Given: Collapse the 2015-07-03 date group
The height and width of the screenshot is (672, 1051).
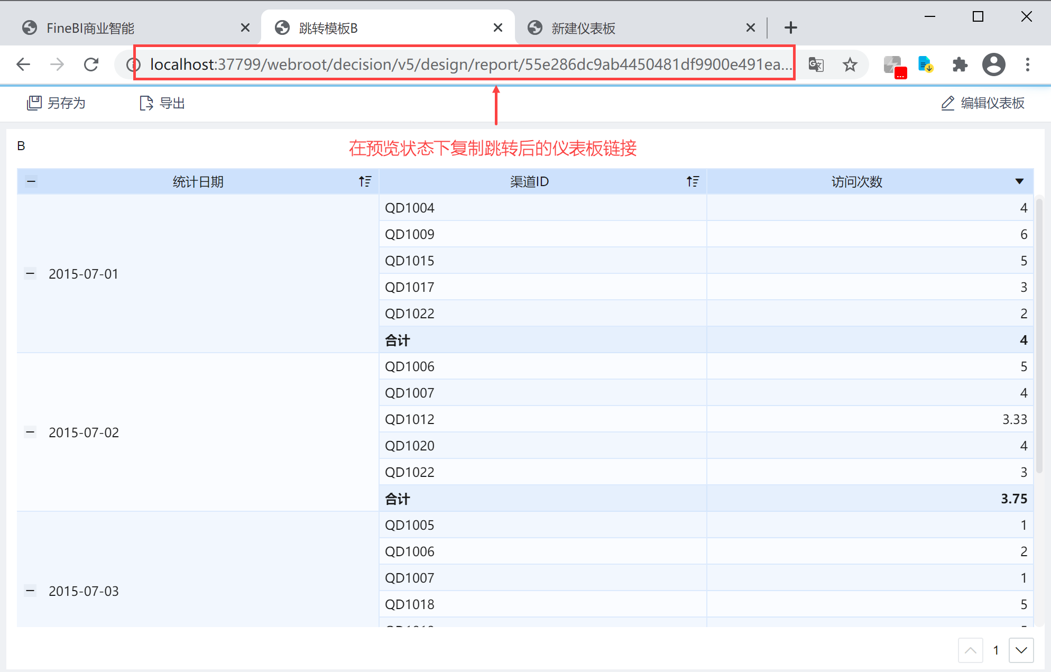Looking at the screenshot, I should tap(30, 591).
